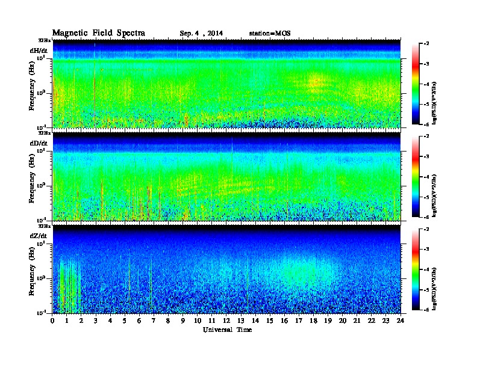
Task: Click the "Universal Time" axis title
Action: click(227, 330)
